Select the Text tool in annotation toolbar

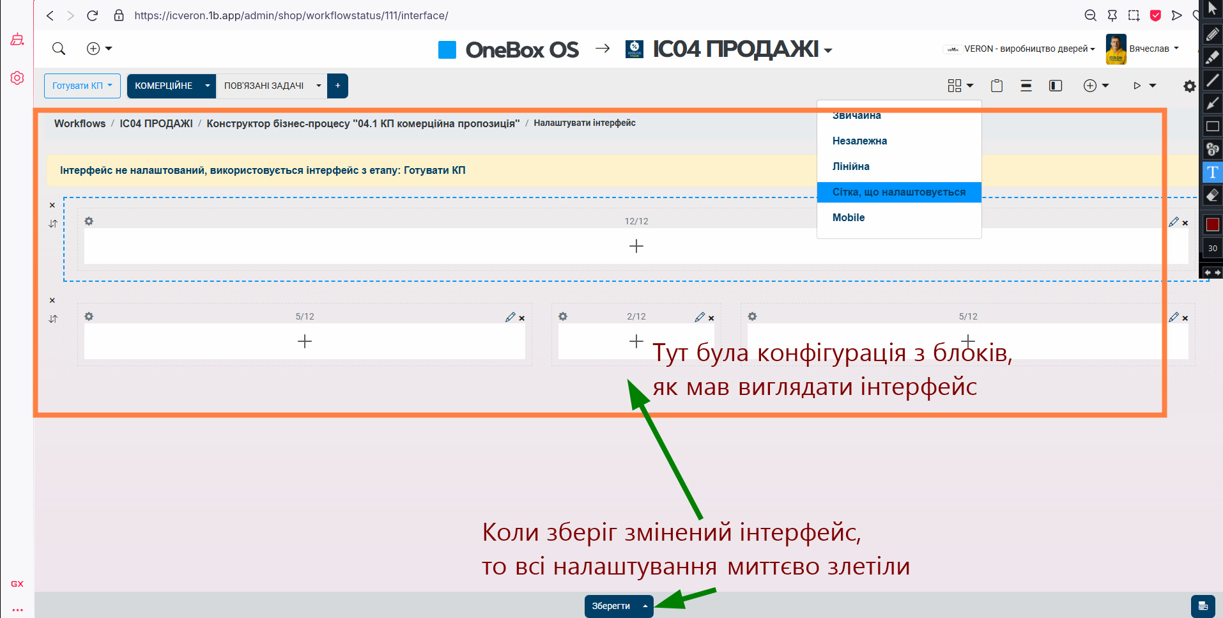(1212, 173)
